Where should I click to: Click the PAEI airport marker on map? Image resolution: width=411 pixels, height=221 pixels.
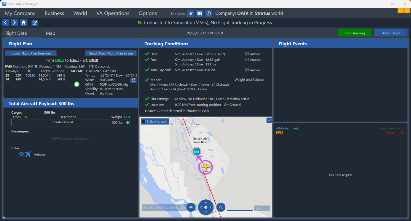pos(196,152)
